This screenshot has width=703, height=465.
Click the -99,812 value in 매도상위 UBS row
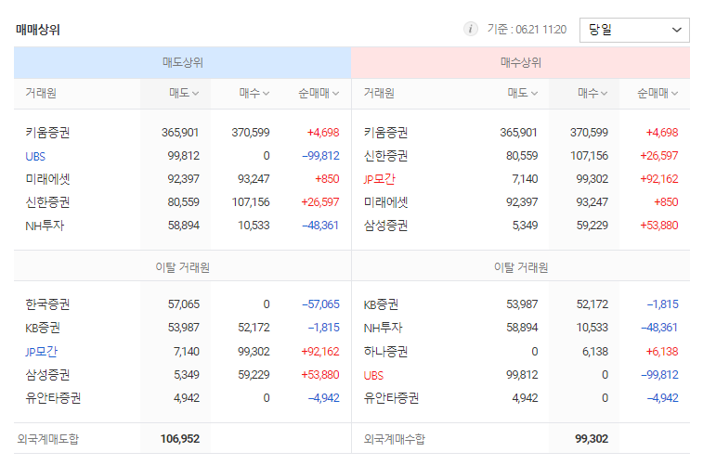pyautogui.click(x=320, y=156)
